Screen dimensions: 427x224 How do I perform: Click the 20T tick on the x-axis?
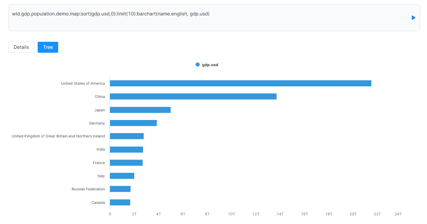pos(353,214)
